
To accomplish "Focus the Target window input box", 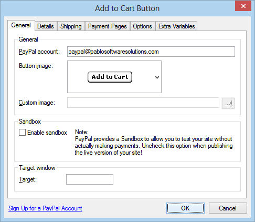I will 90,179.
